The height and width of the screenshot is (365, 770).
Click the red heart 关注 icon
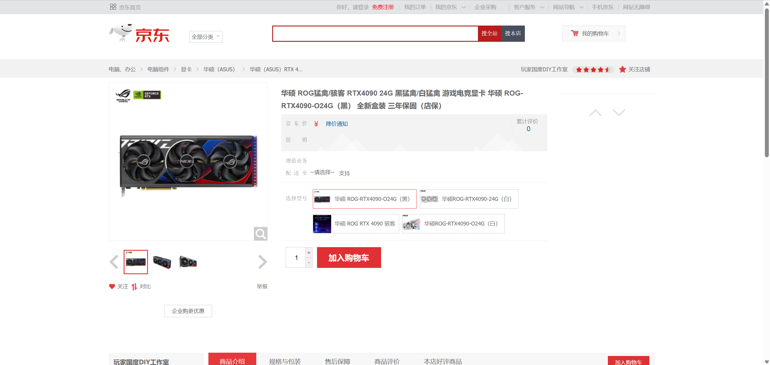(112, 286)
